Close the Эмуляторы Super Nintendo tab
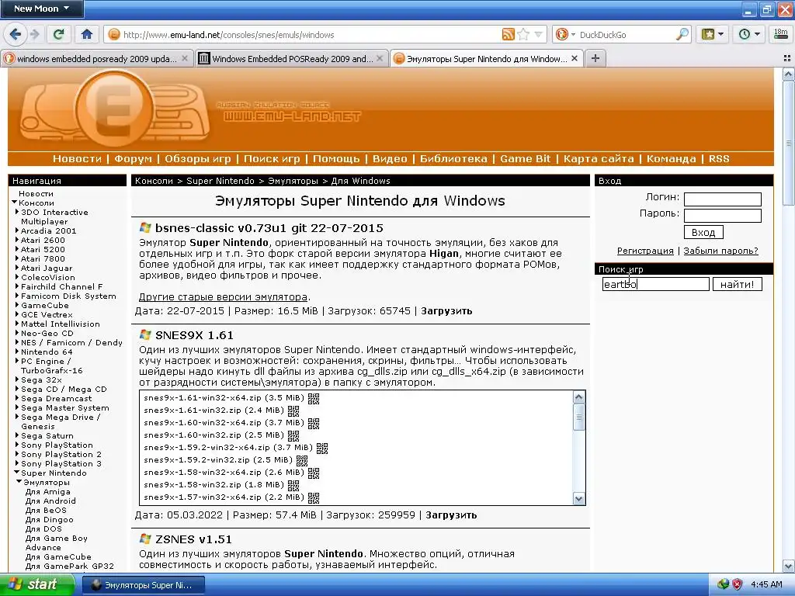Viewport: 795px width, 596px height. [574, 58]
